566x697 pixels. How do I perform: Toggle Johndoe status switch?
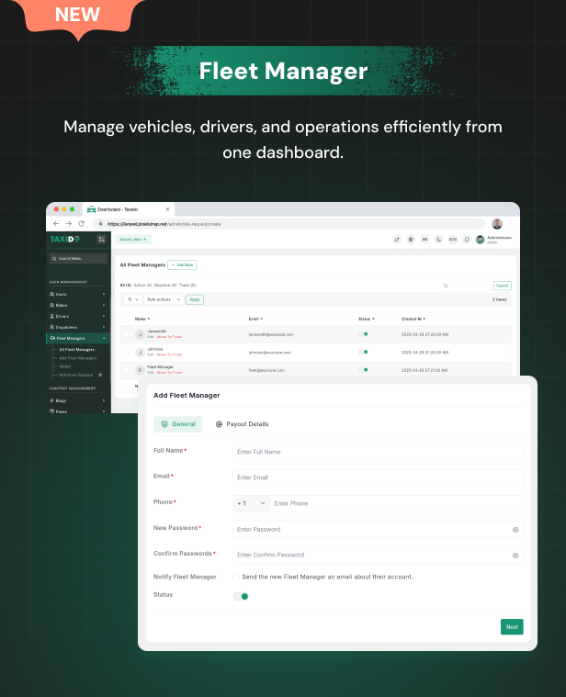363,352
